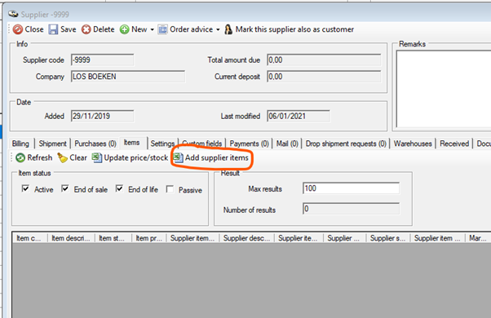Click the Item pr... column header
The image size is (491, 318).
(x=149, y=238)
